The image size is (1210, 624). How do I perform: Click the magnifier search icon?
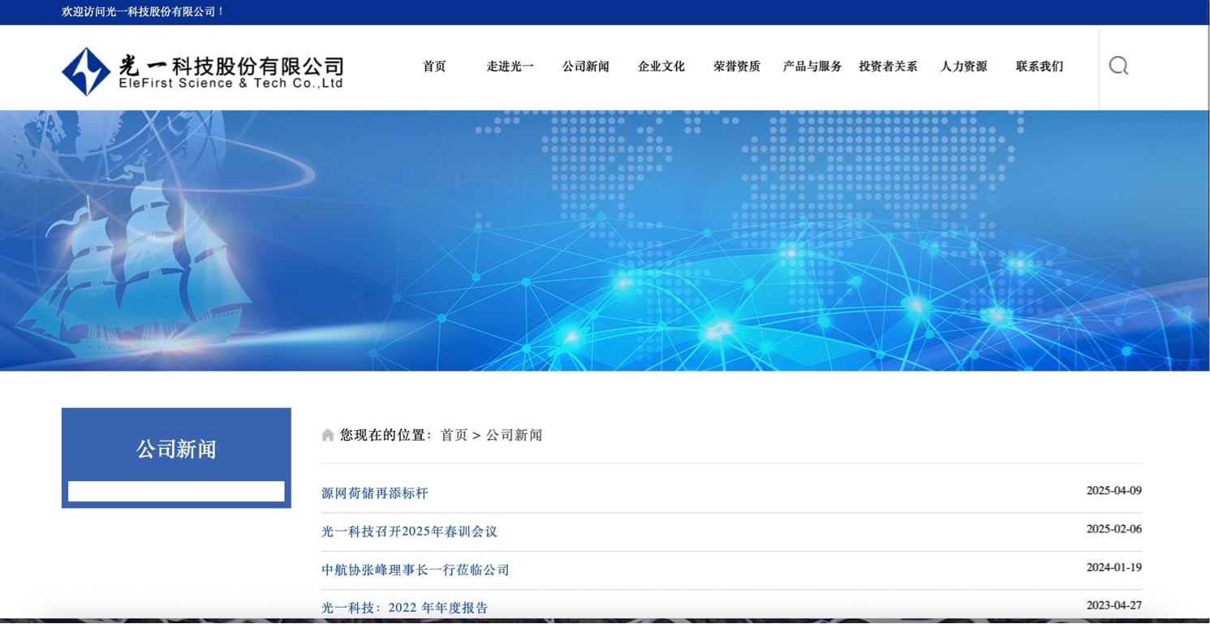coord(1118,66)
